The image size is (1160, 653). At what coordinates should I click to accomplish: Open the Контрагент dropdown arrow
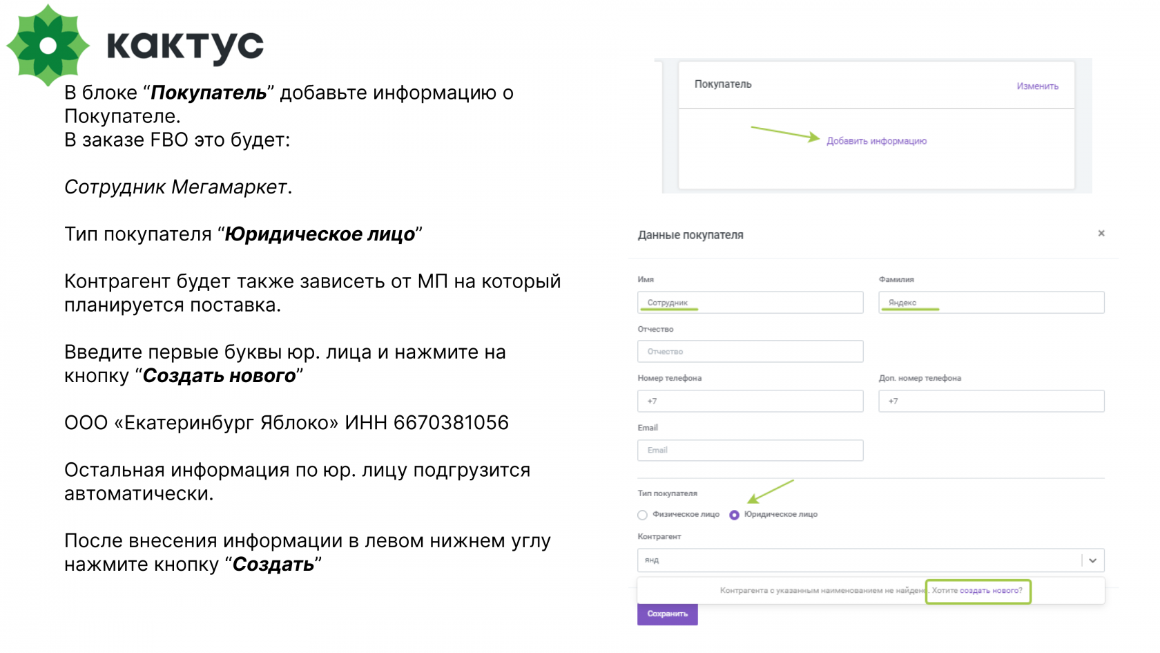pyautogui.click(x=1093, y=560)
